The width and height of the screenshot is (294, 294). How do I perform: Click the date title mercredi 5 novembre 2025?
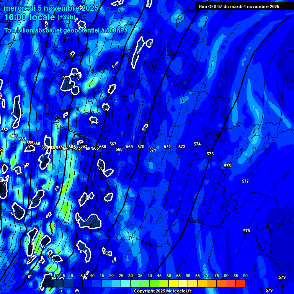coord(51,8)
